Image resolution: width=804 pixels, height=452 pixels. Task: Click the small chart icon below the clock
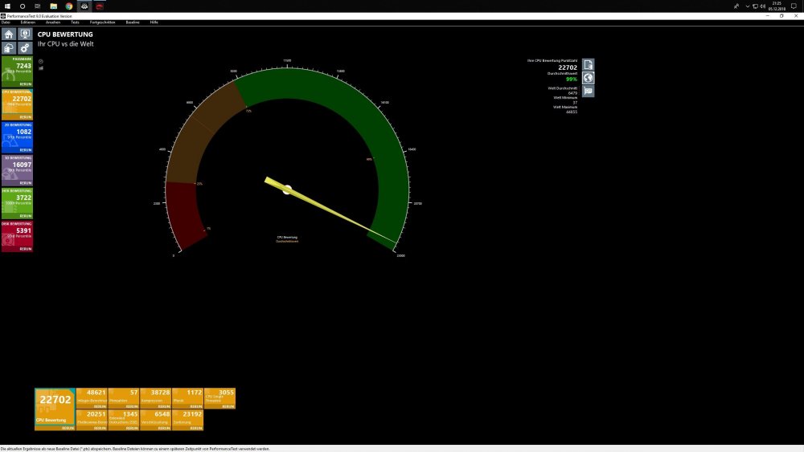[x=40, y=68]
